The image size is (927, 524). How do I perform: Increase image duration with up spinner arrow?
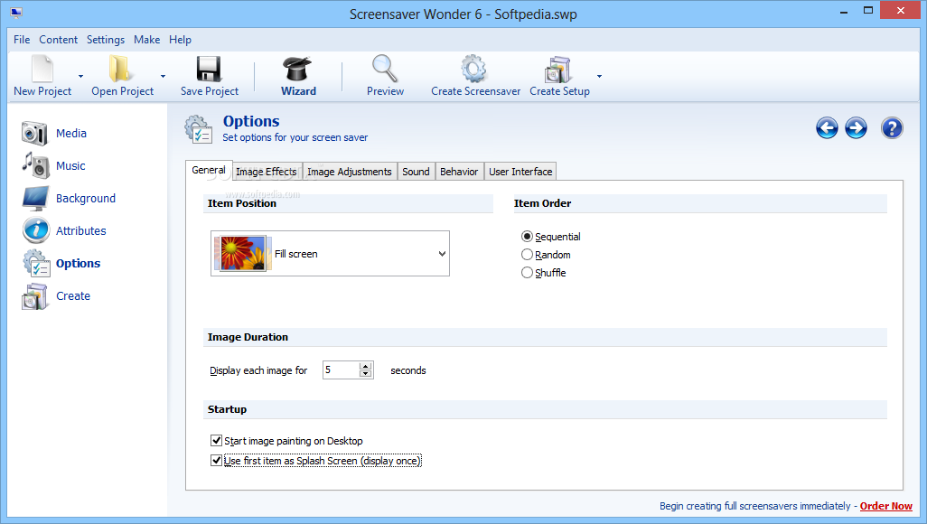coord(366,366)
